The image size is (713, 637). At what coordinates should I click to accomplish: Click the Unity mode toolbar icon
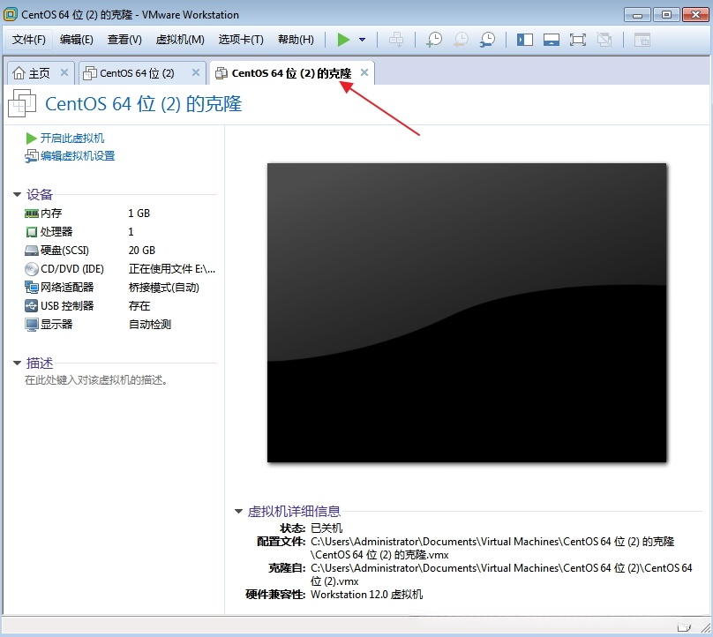pos(604,40)
